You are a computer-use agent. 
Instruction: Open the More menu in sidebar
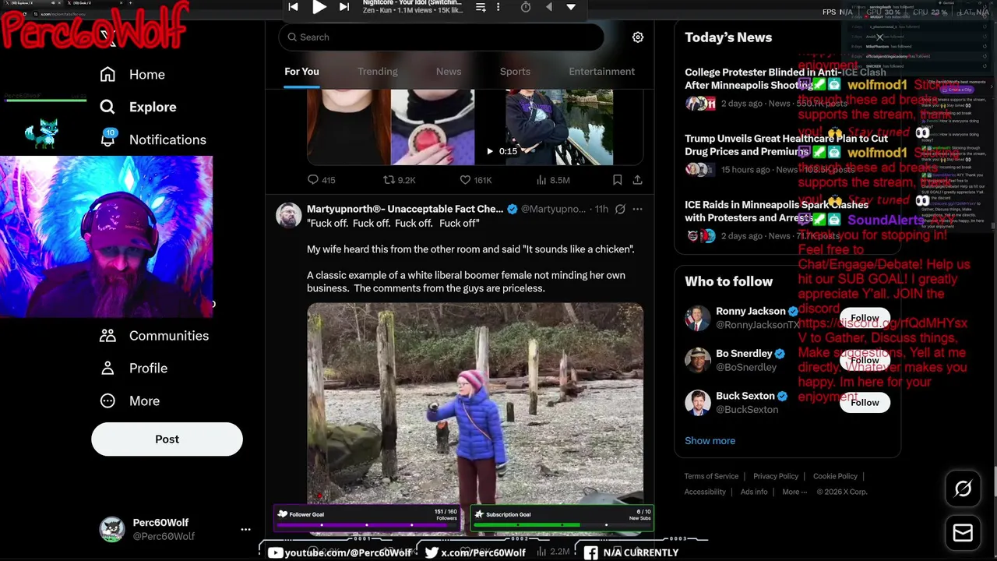click(129, 401)
